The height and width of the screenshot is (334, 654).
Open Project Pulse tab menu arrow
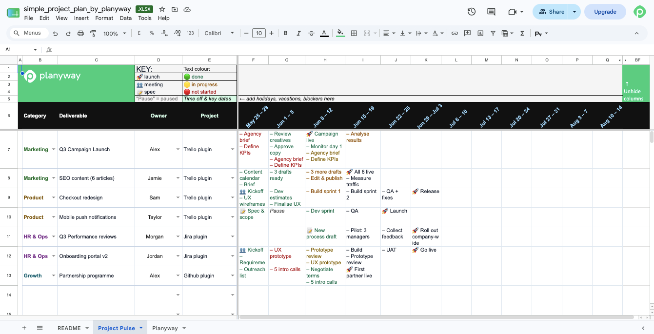(141, 328)
